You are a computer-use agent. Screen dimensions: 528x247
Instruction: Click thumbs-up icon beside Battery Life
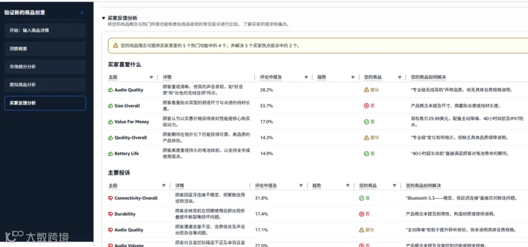click(110, 153)
